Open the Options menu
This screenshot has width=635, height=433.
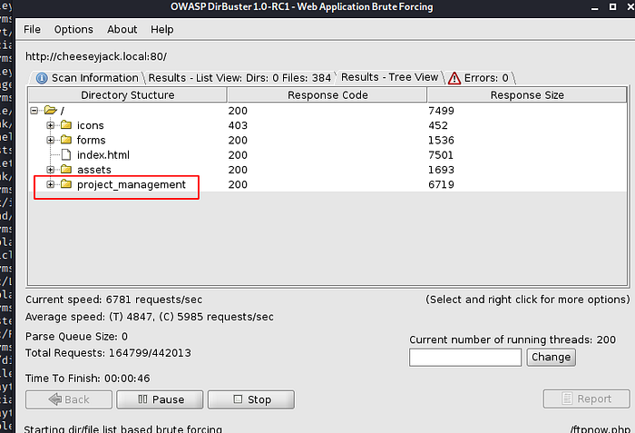coord(73,29)
